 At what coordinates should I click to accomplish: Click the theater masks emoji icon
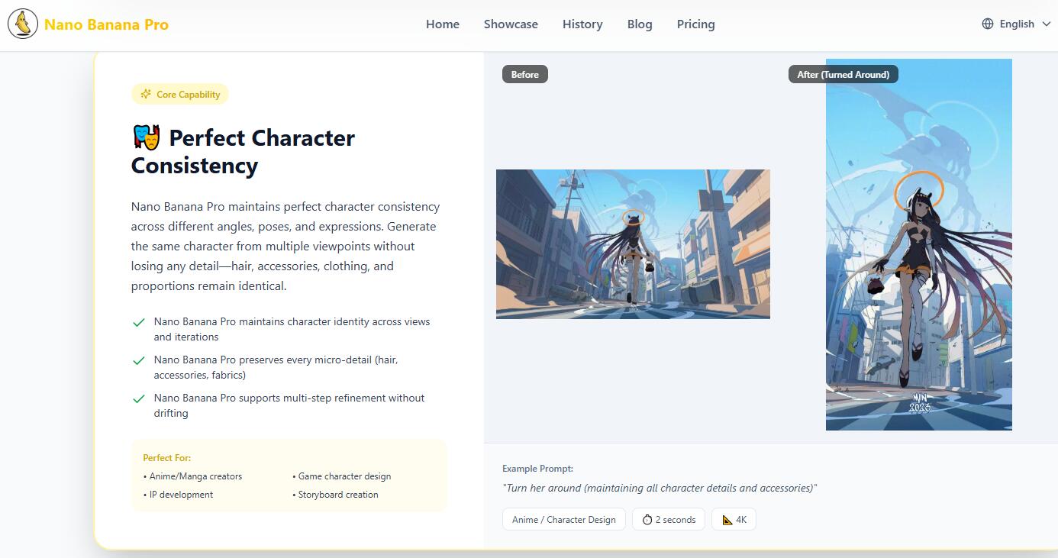tap(147, 137)
